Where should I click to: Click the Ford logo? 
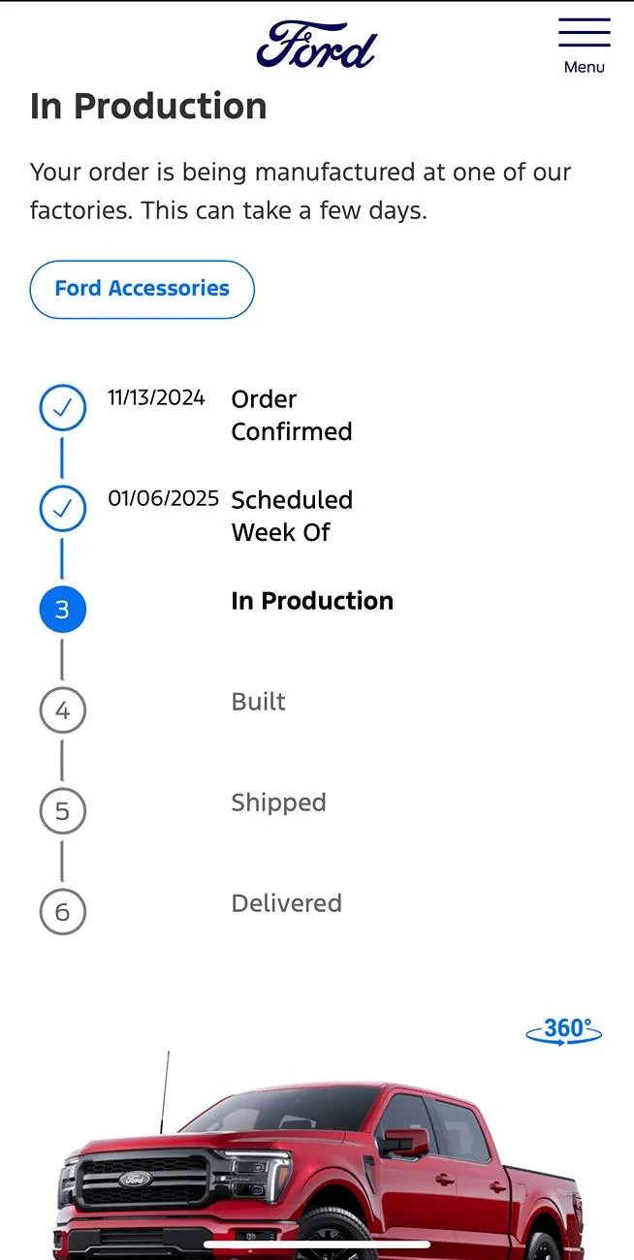(x=316, y=46)
